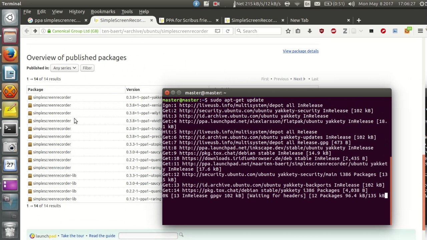Click the Launchpad logo in footer
The height and width of the screenshot is (240, 427).
coord(43,236)
